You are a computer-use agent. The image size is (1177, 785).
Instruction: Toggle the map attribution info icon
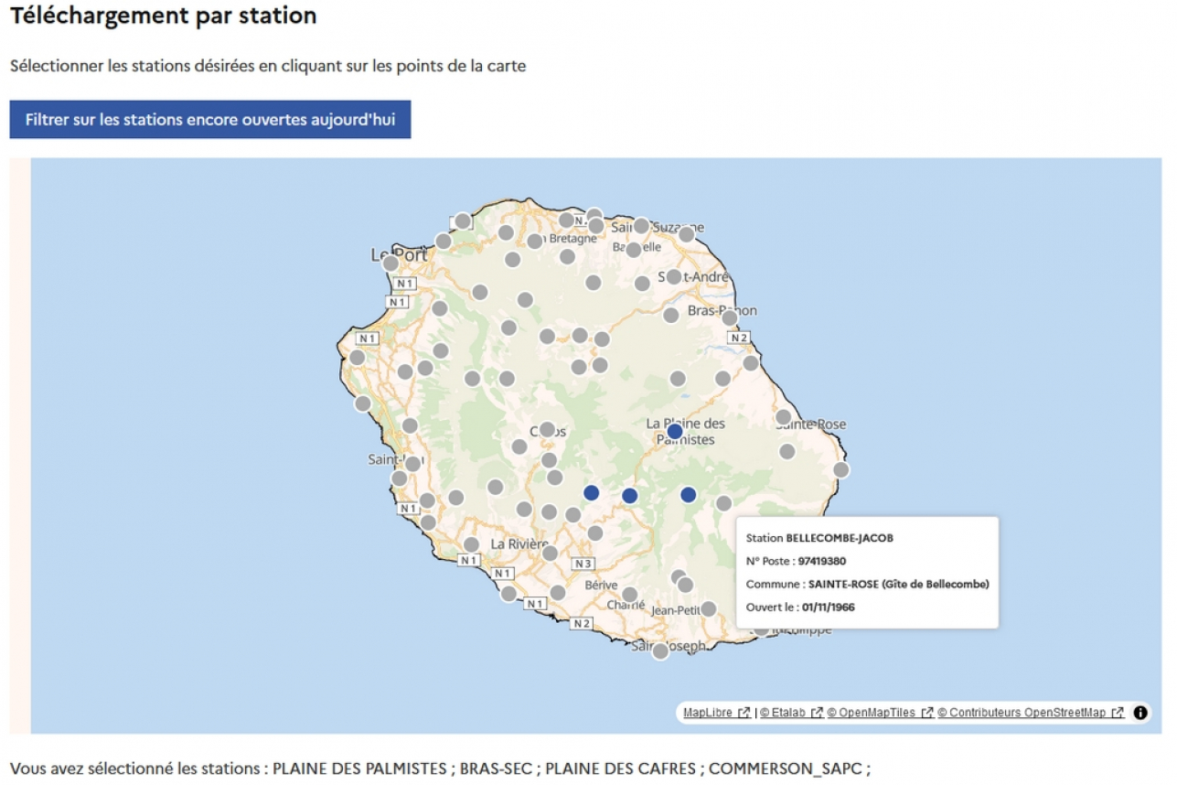(x=1140, y=713)
